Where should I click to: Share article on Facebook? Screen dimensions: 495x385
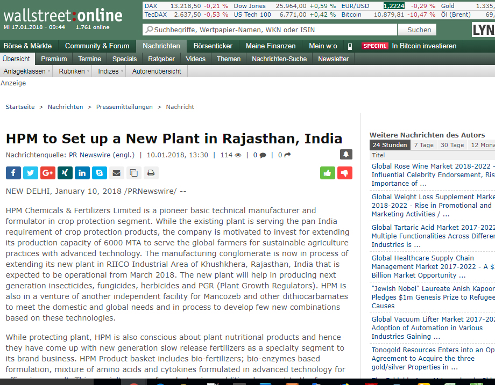pyautogui.click(x=13, y=173)
